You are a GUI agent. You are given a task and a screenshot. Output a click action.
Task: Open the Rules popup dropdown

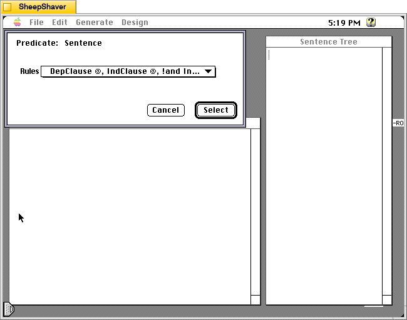coord(128,71)
